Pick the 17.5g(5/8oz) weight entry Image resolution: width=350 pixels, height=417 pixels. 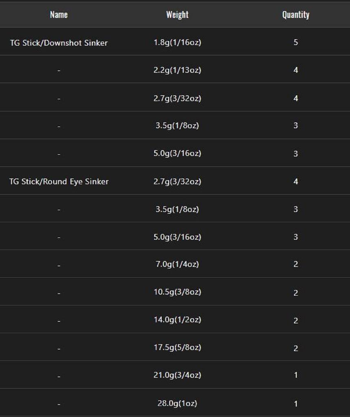click(177, 347)
